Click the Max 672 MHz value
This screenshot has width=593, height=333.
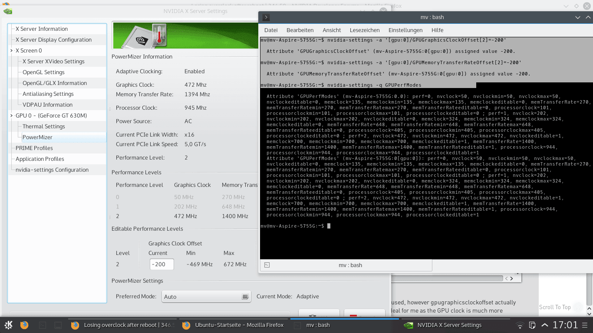coord(235,264)
